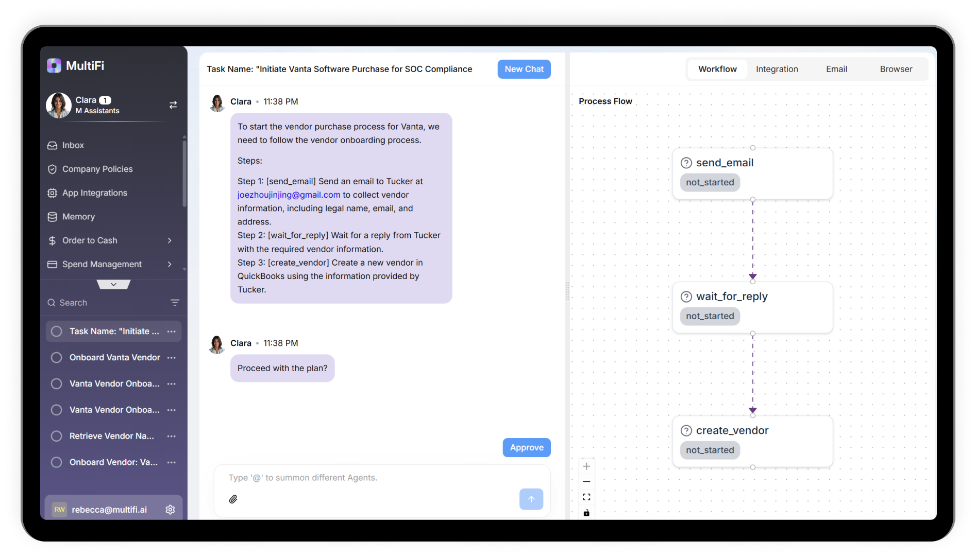This screenshot has height=558, width=976.
Task: Open more options for 'Task Name: "Initiate' chat
Action: [x=172, y=332]
